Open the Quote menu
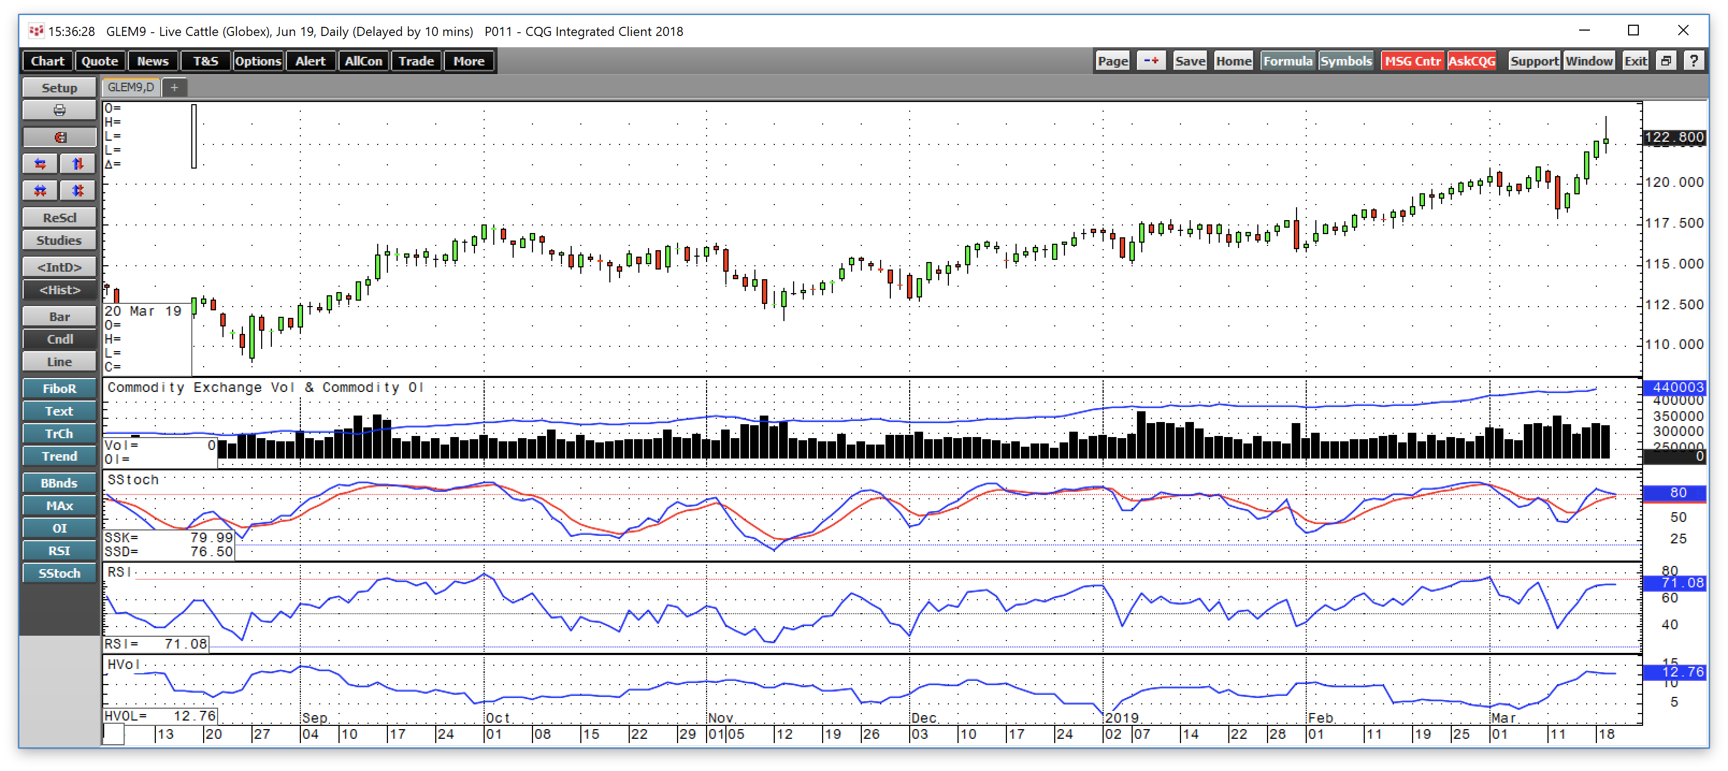Image resolution: width=1728 pixels, height=771 pixels. click(x=100, y=61)
